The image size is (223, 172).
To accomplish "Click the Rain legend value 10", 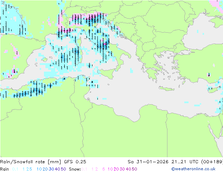I will [39, 169].
